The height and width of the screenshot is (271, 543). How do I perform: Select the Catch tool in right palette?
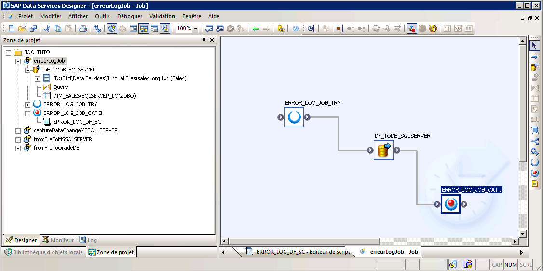534,173
